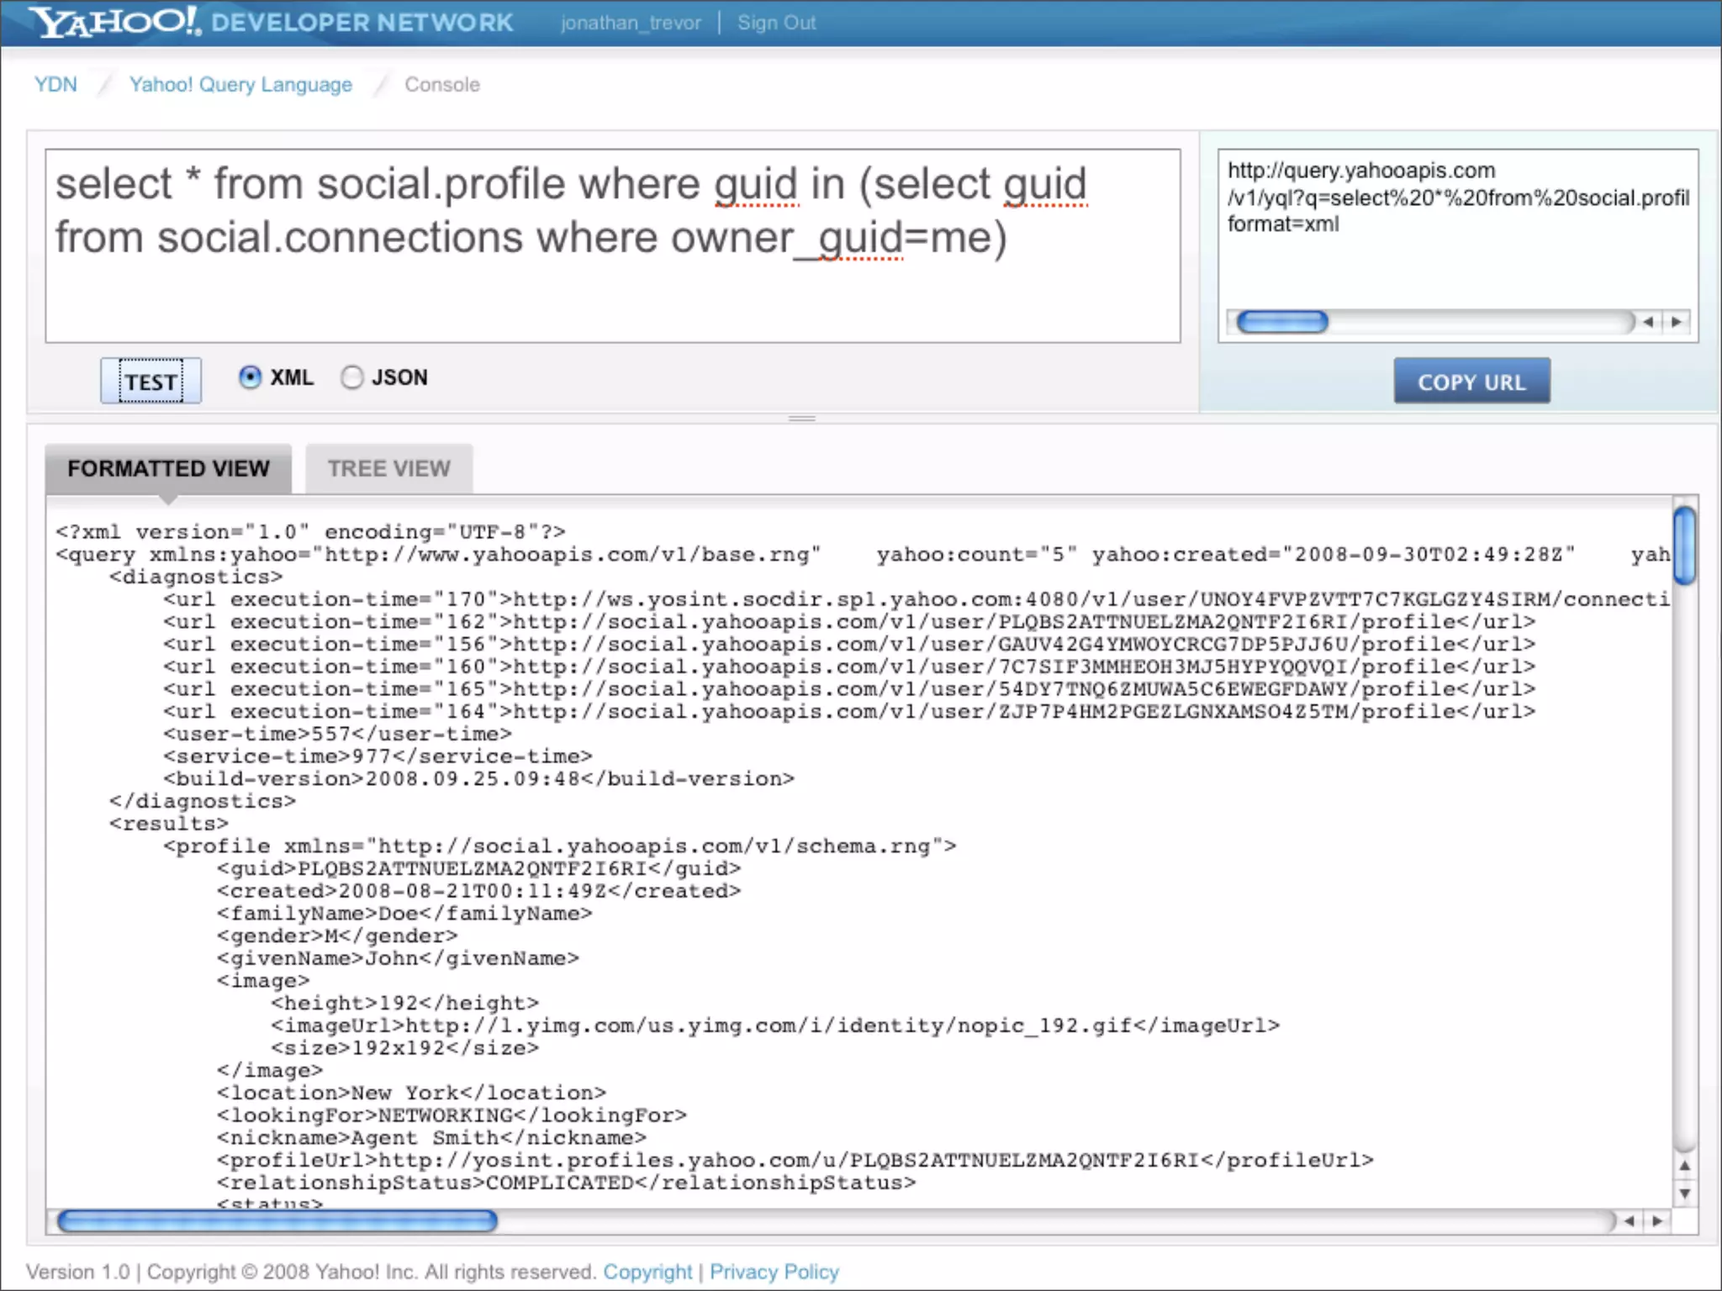
Task: Click the xml version declaration line
Action: click(310, 532)
